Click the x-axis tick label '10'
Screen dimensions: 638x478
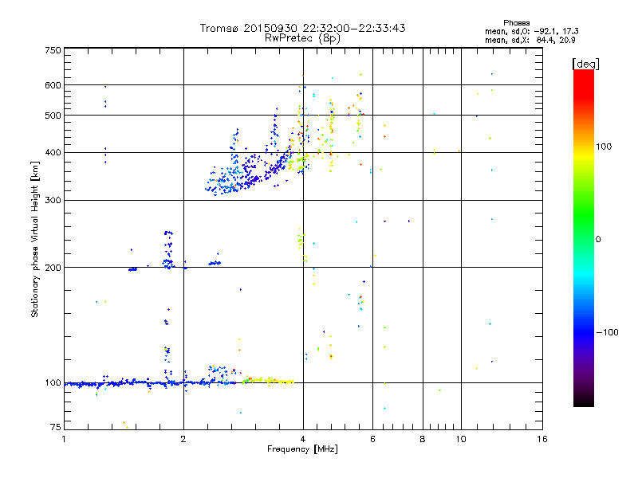point(461,439)
